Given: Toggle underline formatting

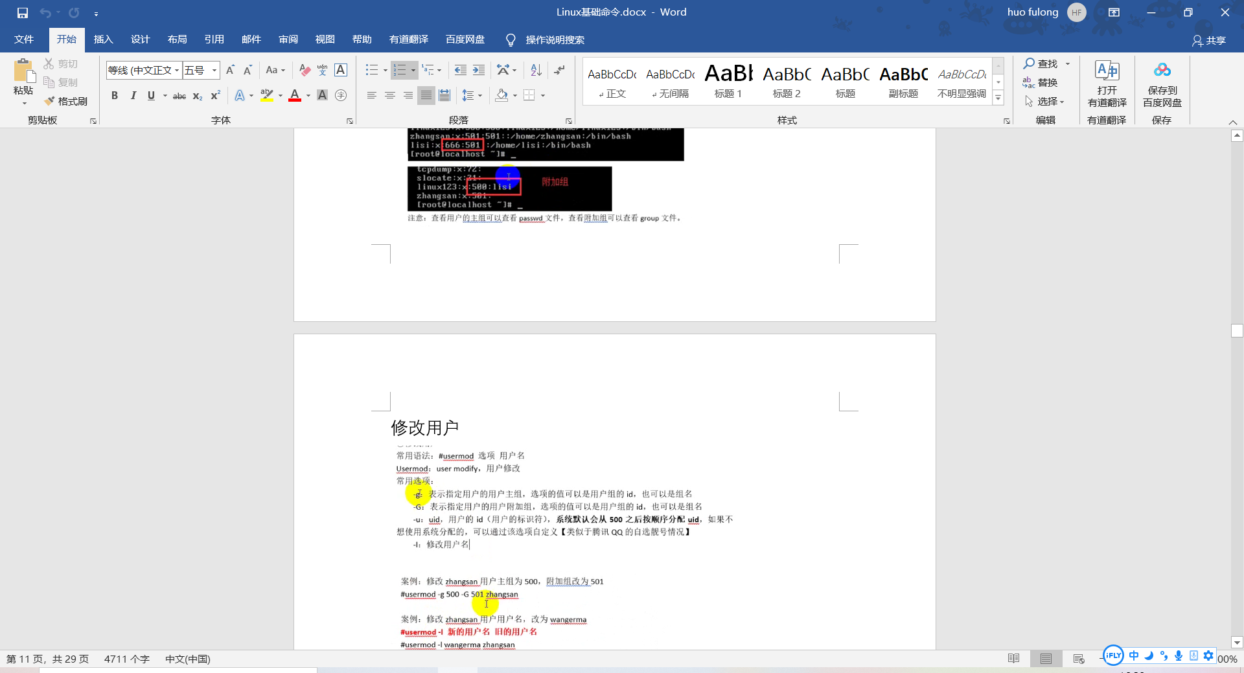Looking at the screenshot, I should point(150,95).
